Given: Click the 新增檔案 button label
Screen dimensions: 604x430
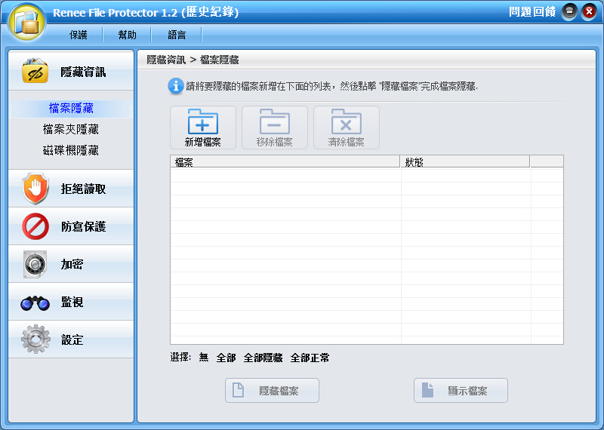Looking at the screenshot, I should (203, 142).
